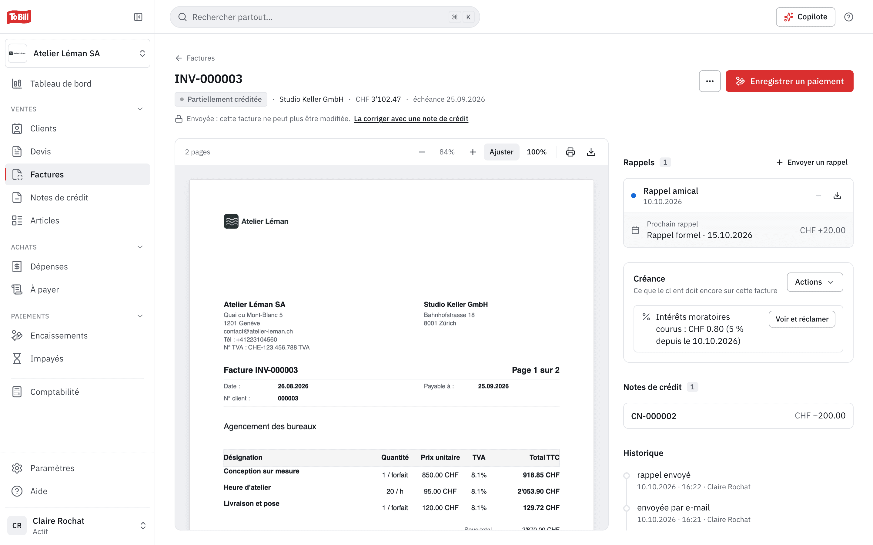Open Tableau de bord
The width and height of the screenshot is (873, 545).
click(78, 84)
